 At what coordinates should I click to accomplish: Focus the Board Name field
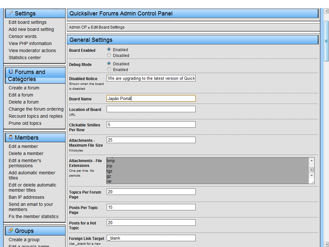151,98
